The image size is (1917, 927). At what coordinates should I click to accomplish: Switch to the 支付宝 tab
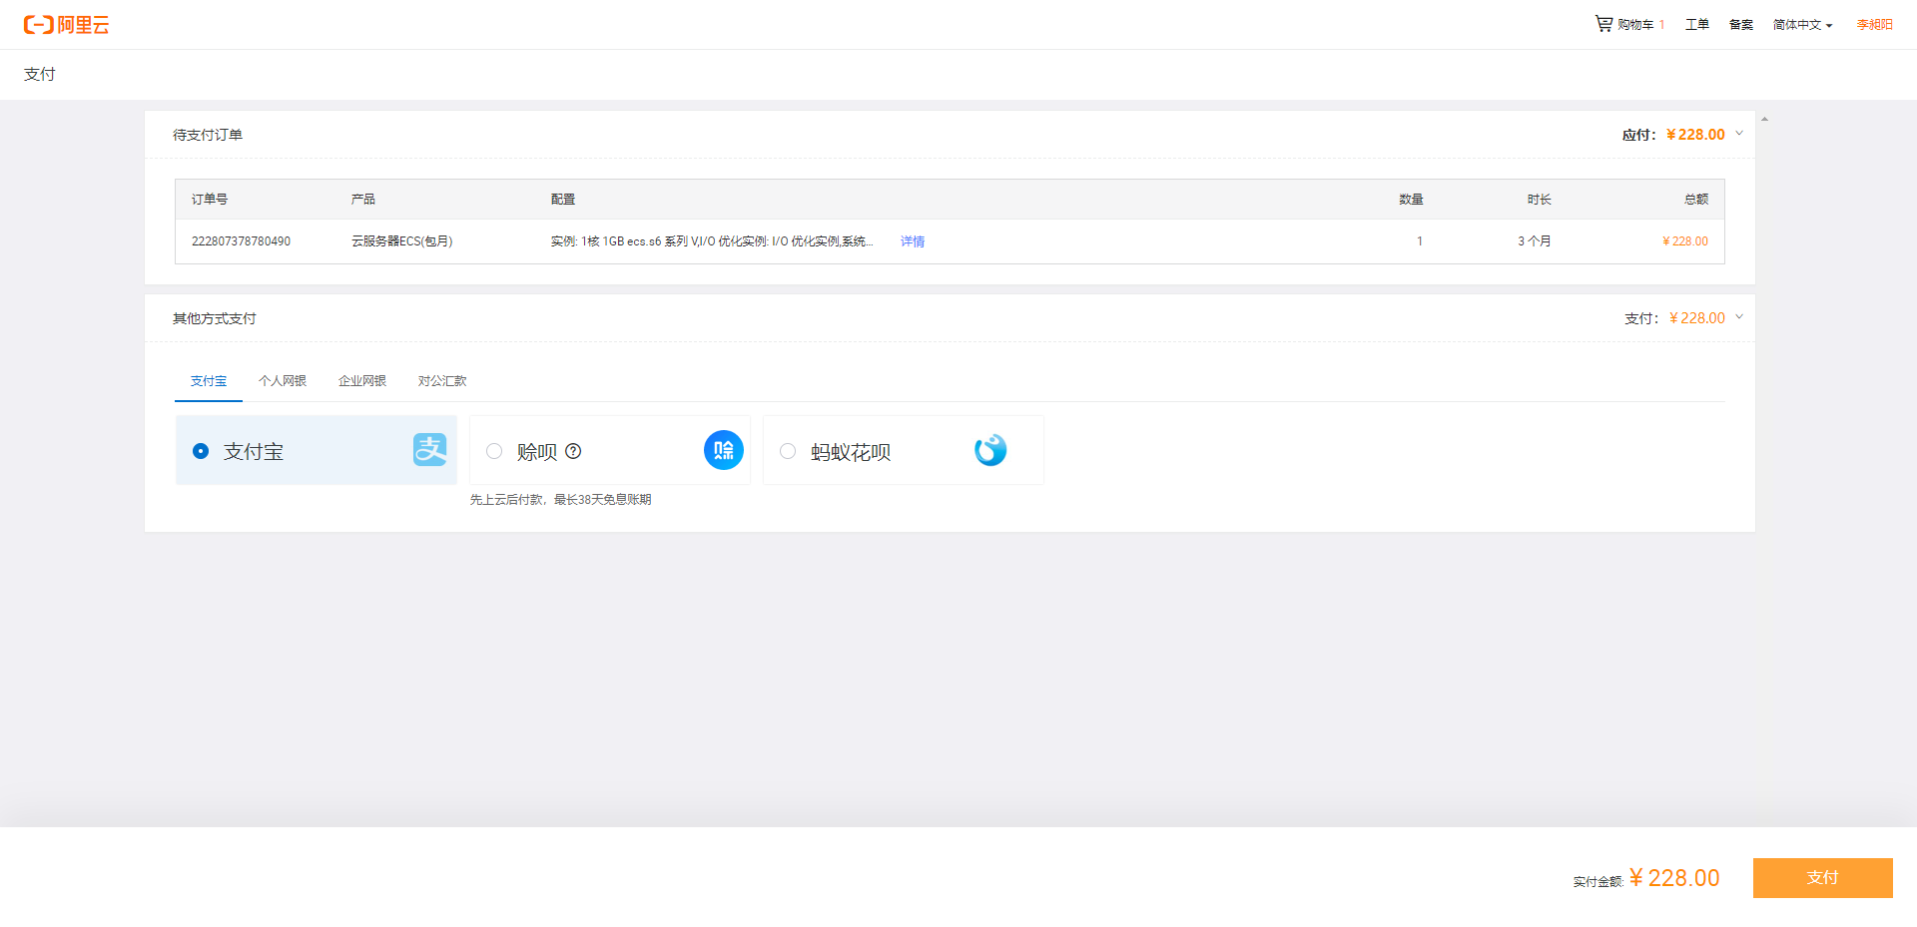[209, 381]
